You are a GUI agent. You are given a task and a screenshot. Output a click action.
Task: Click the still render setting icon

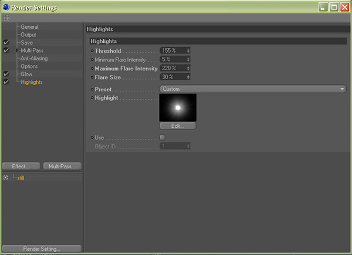[x=6, y=178]
